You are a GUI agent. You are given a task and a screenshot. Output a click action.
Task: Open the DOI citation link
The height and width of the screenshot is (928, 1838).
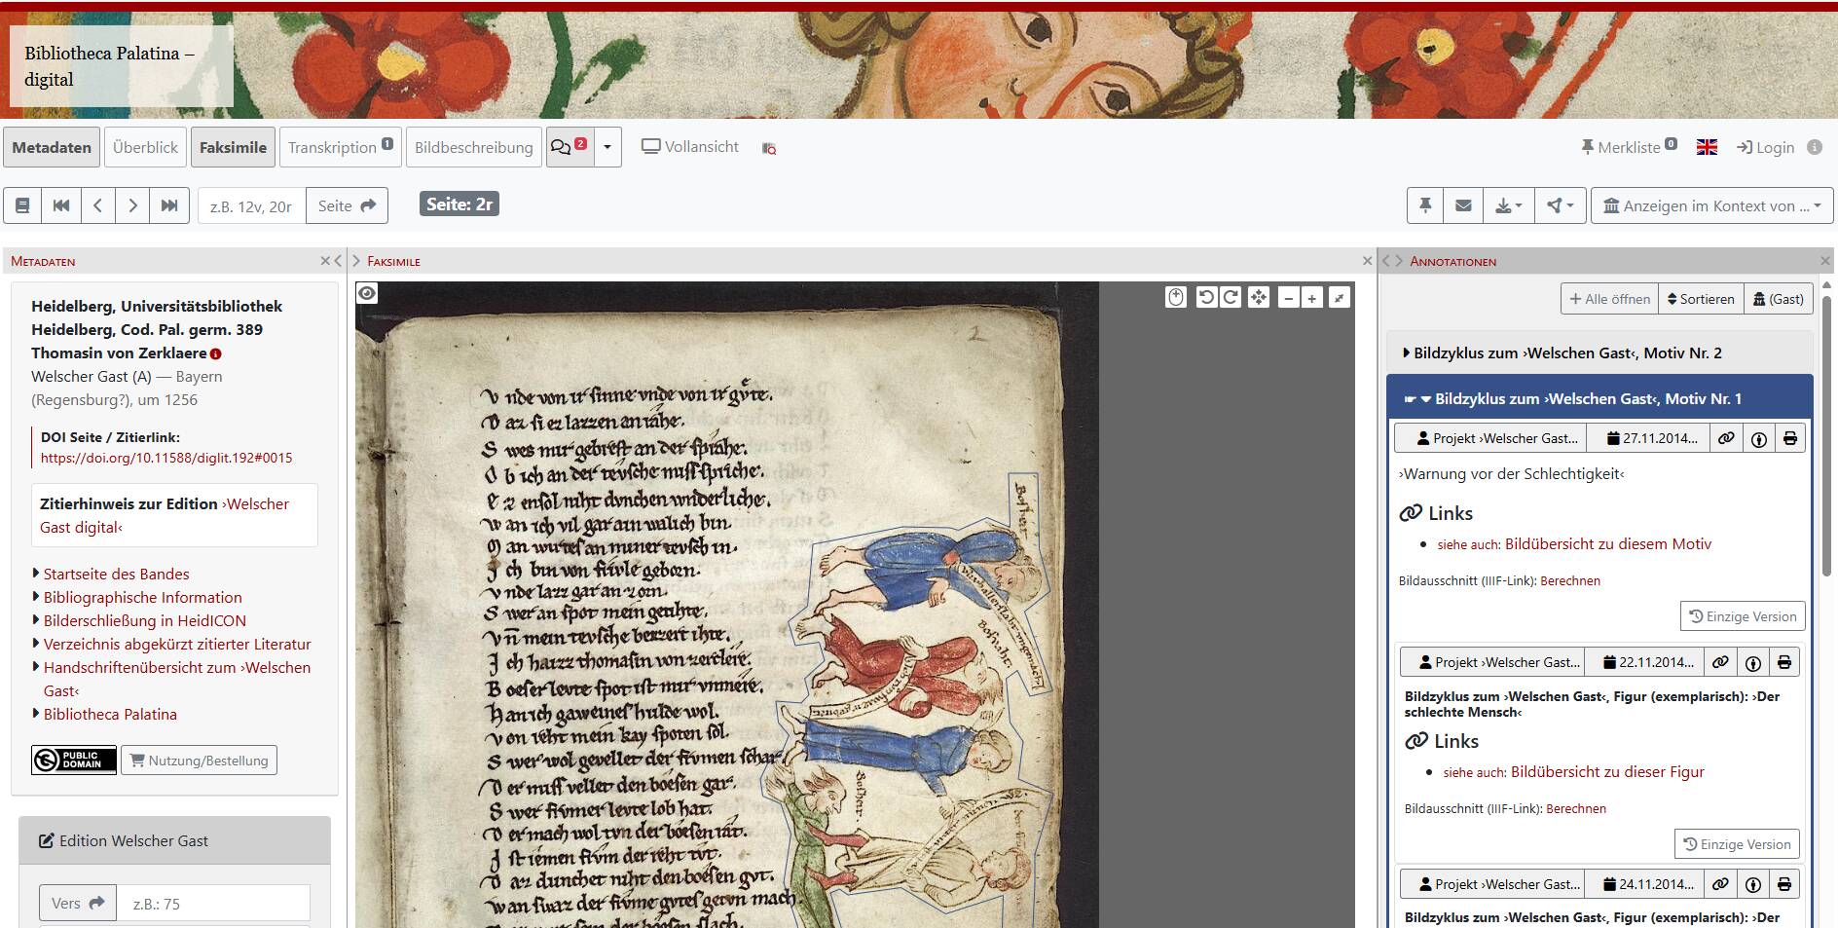166,458
